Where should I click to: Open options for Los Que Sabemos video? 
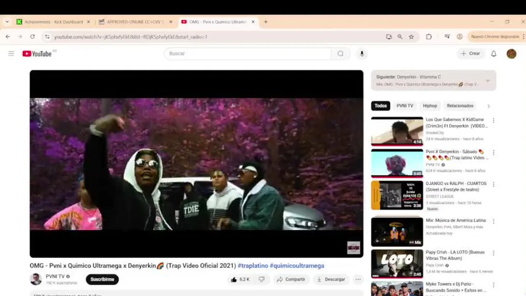click(x=493, y=120)
